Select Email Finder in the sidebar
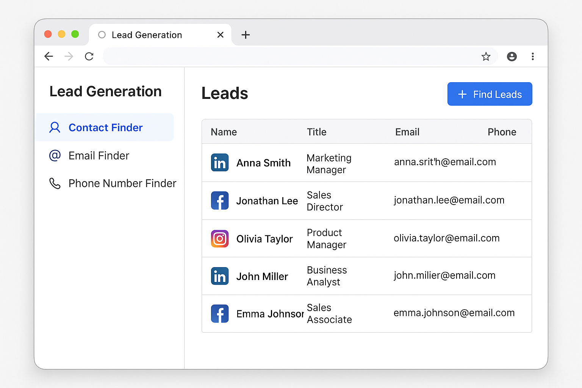This screenshot has height=388, width=582. point(99,155)
